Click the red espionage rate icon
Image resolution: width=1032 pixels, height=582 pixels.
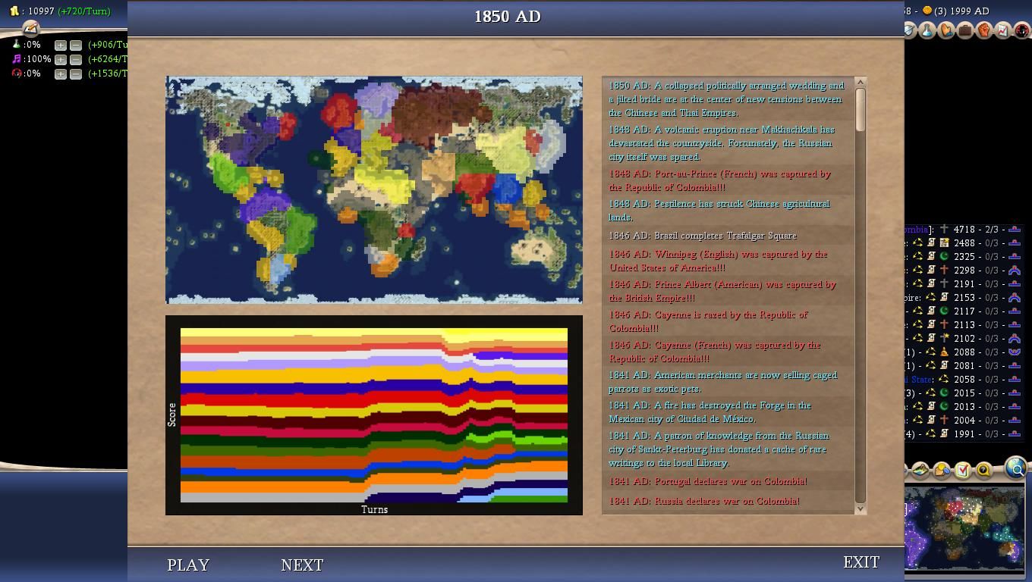[x=16, y=74]
